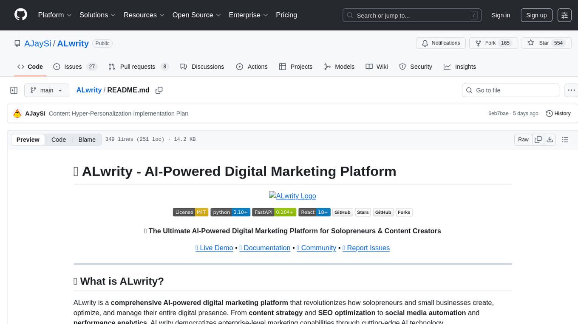Expand the Enterprise menu
Screen dimensions: 578x324
click(x=248, y=15)
